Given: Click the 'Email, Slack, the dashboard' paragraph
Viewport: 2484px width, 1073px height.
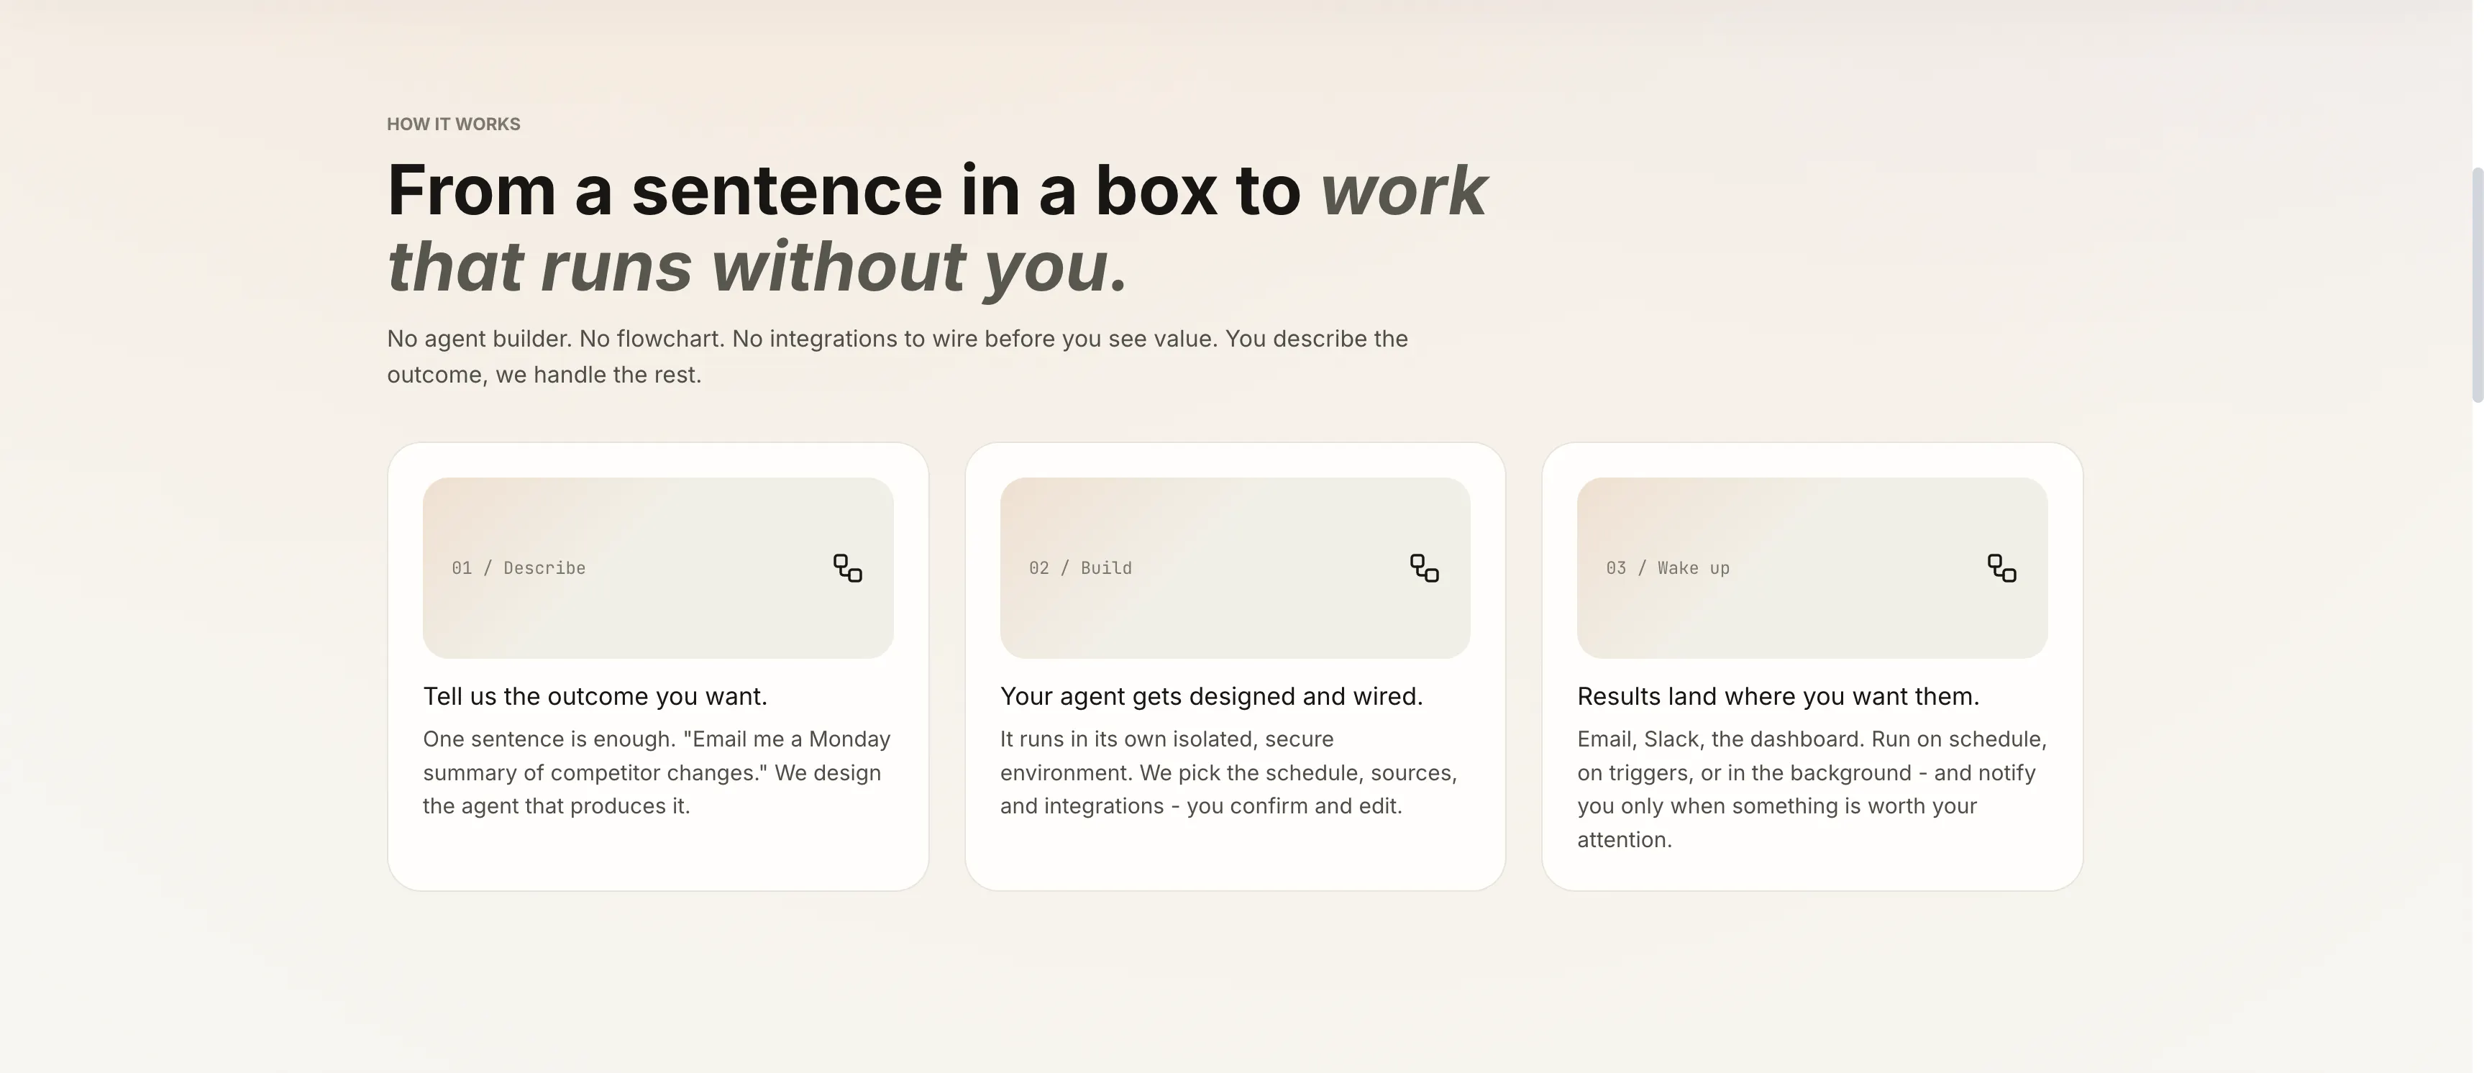Looking at the screenshot, I should [x=1812, y=789].
